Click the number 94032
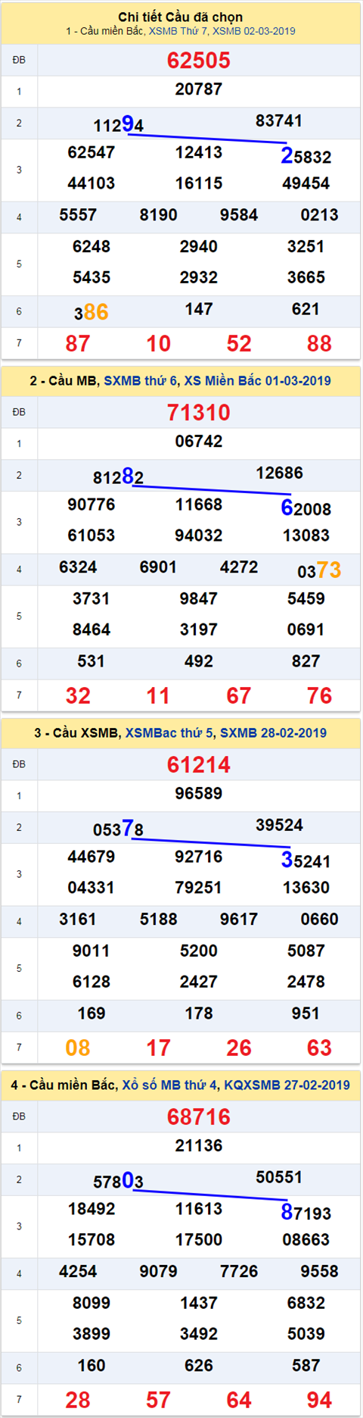Image resolution: width=363 pixels, height=1418 pixels. coord(199,536)
